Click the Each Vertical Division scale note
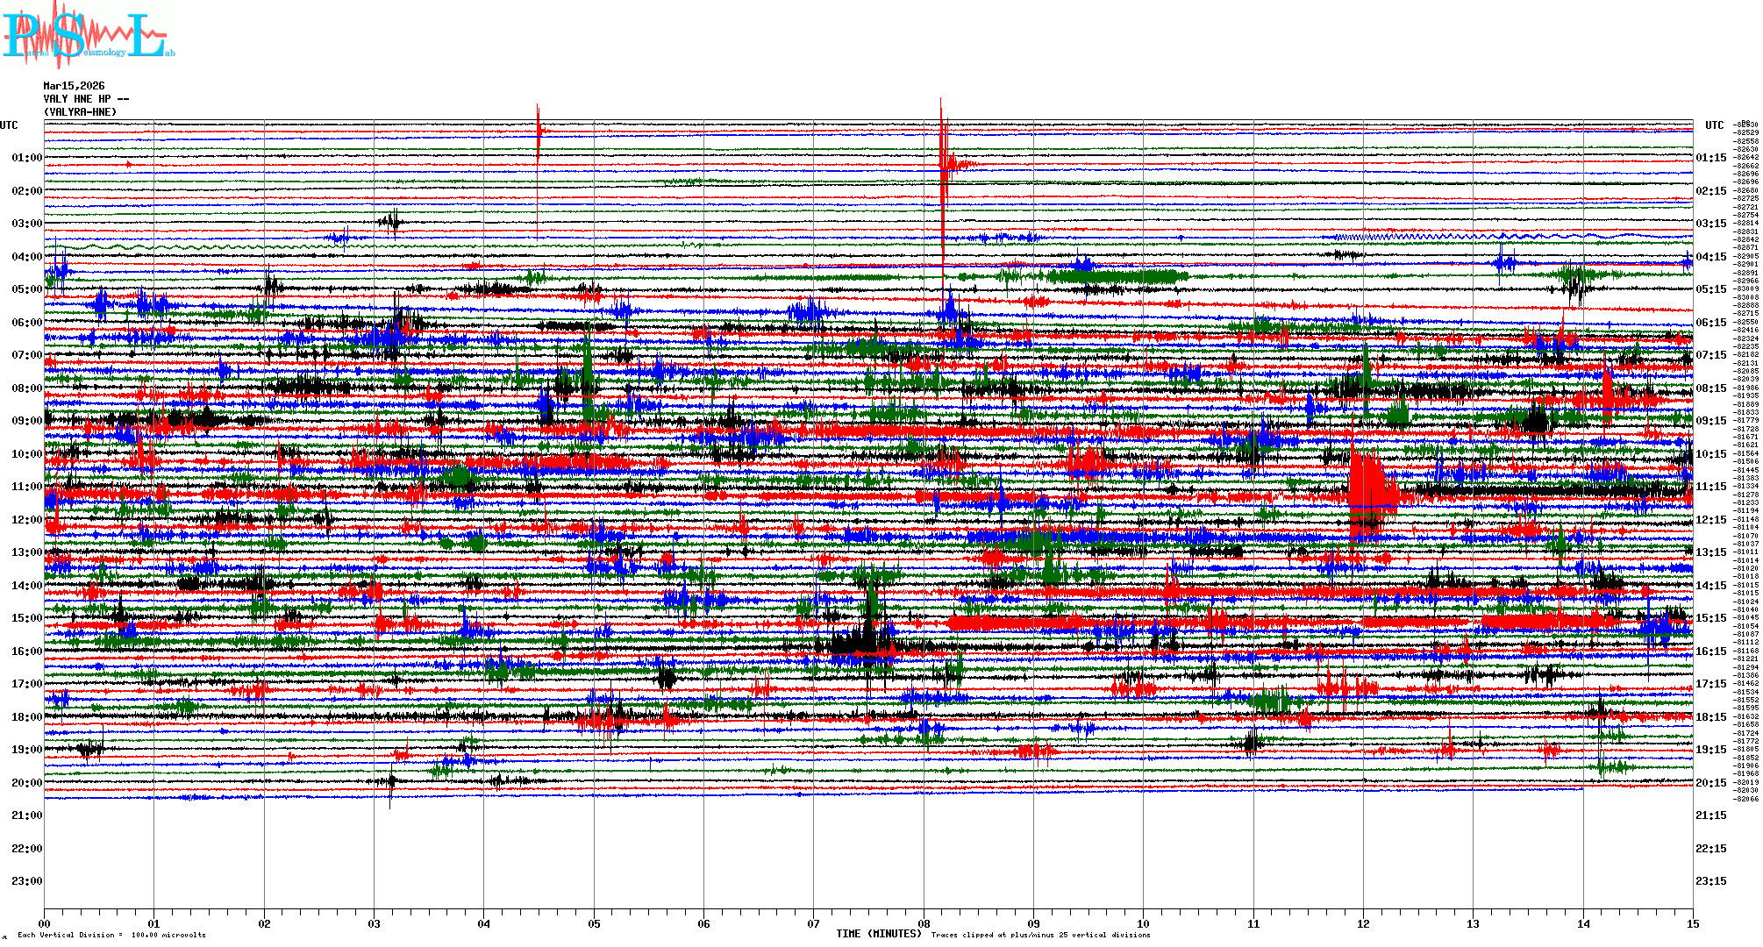The height and width of the screenshot is (947, 1763). [x=111, y=935]
